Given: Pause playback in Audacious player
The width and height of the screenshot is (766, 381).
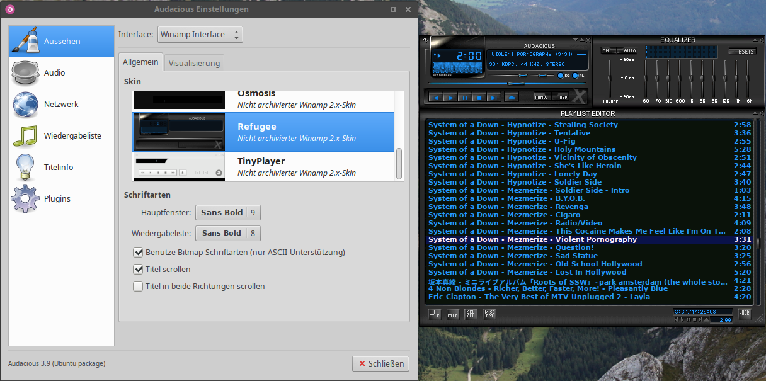Looking at the screenshot, I should click(x=465, y=98).
